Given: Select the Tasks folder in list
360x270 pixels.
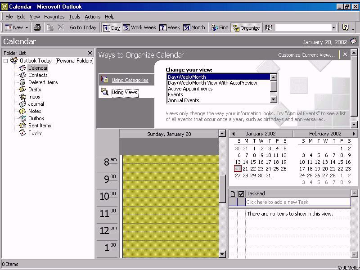Looking at the screenshot, I should pyautogui.click(x=35, y=133).
